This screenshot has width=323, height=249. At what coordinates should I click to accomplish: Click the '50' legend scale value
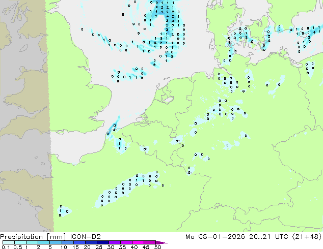point(157,247)
